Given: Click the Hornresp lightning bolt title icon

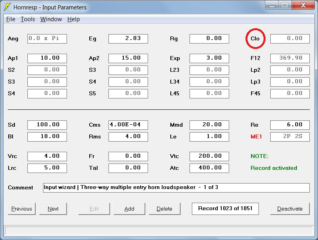Looking at the screenshot, I should click(7, 7).
